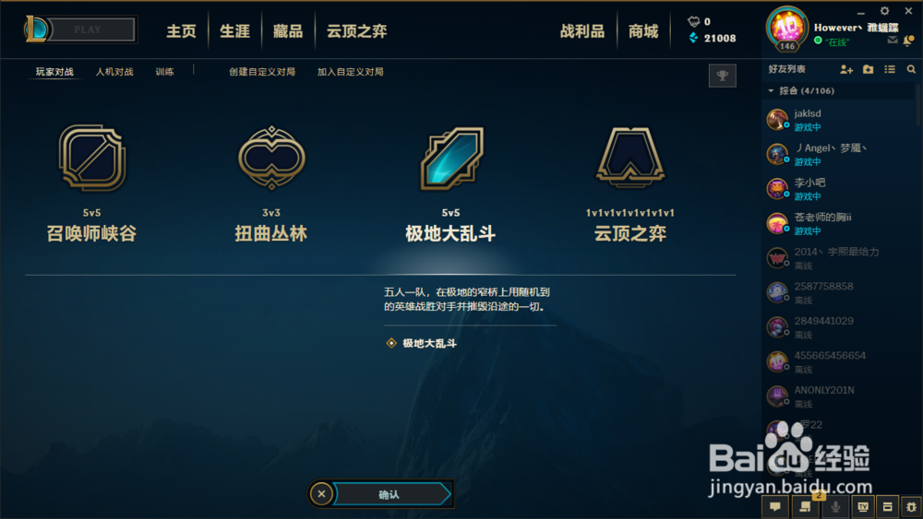
Task: Select the 扭曲丛林 3v3 map icon
Action: click(x=271, y=158)
